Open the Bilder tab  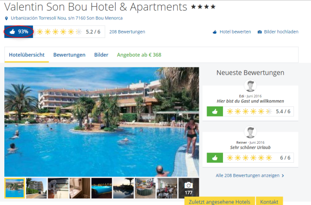pyautogui.click(x=101, y=55)
